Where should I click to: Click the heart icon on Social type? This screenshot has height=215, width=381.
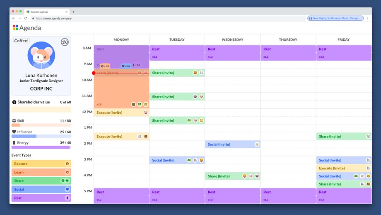click(x=68, y=189)
